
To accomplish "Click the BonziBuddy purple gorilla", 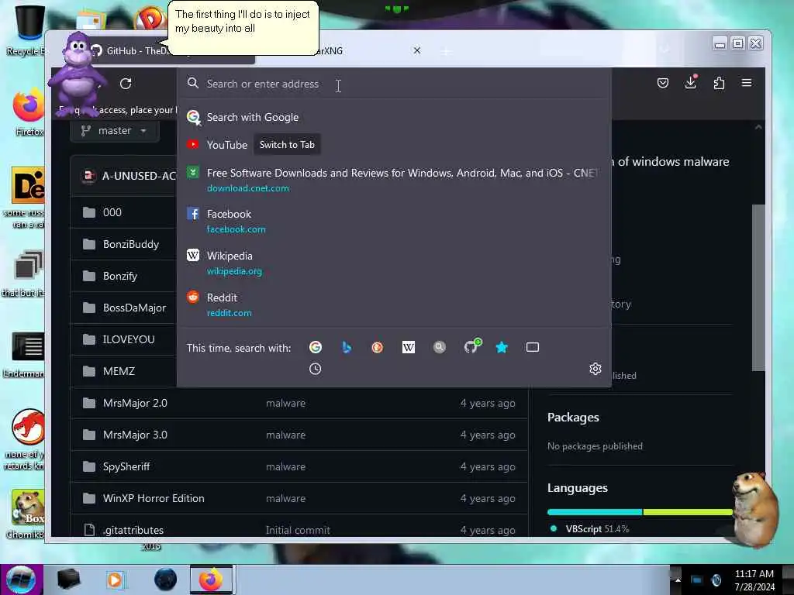I will 77,74.
